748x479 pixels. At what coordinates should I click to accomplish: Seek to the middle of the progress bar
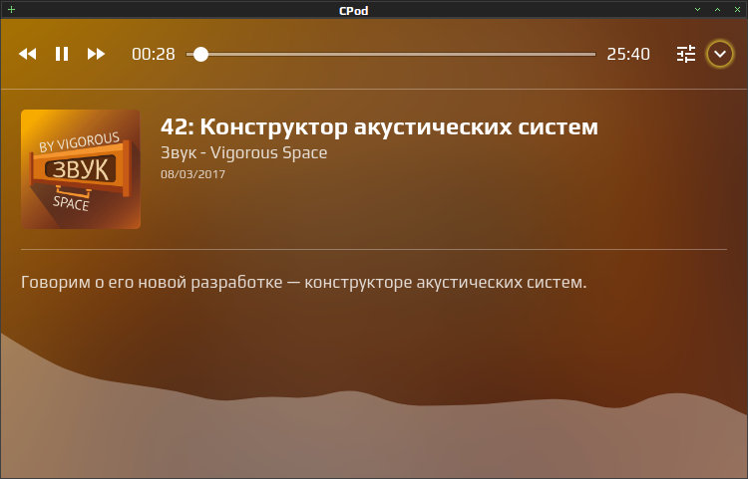coord(391,55)
